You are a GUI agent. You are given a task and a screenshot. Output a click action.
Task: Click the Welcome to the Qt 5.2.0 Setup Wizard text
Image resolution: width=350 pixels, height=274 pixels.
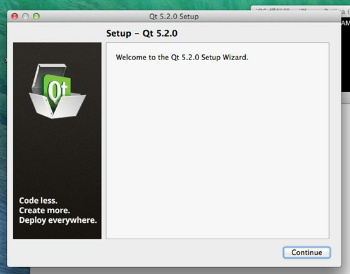182,58
